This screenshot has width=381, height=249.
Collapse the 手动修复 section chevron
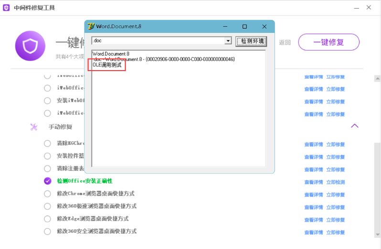click(355, 126)
